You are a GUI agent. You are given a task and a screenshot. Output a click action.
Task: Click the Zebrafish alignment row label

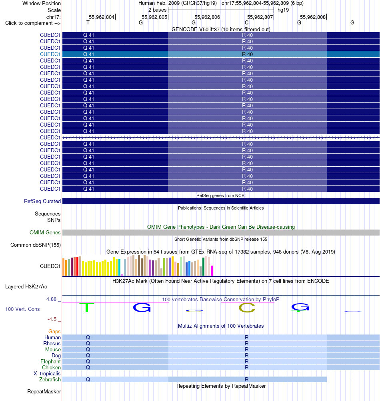[50, 379]
